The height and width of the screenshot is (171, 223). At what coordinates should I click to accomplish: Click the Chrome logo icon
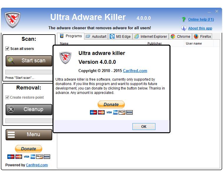173,36
